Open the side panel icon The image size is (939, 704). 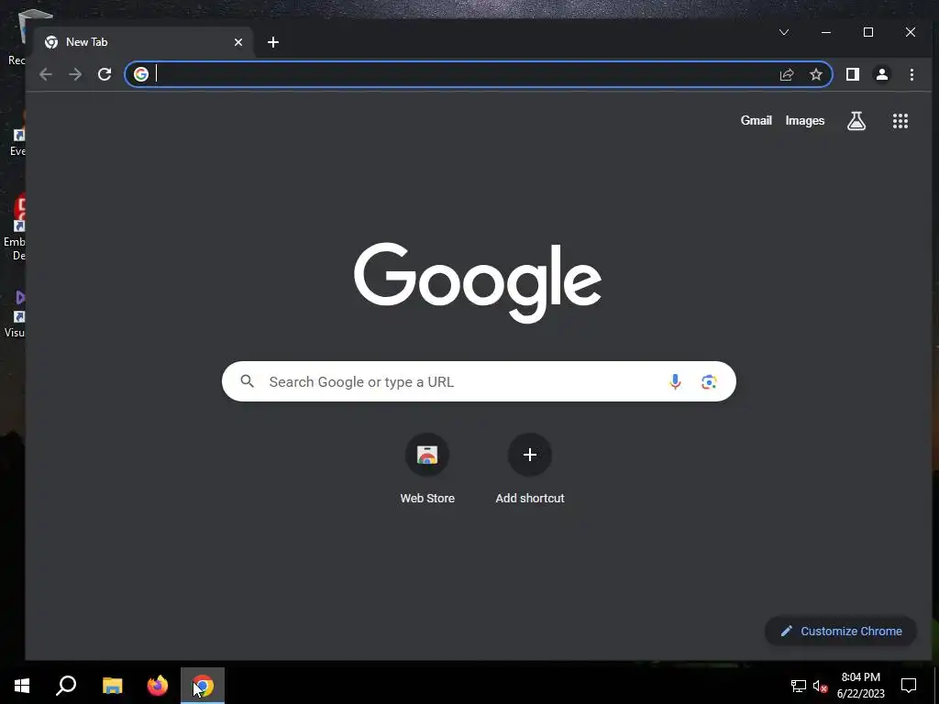coord(853,74)
